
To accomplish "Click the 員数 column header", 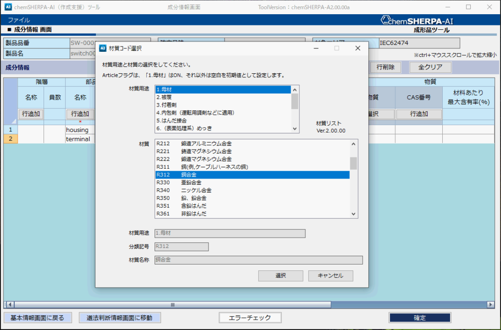I will 55,97.
